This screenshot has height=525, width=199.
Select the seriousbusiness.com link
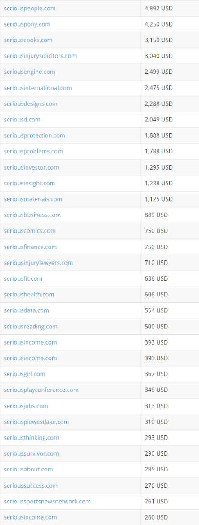(32, 215)
